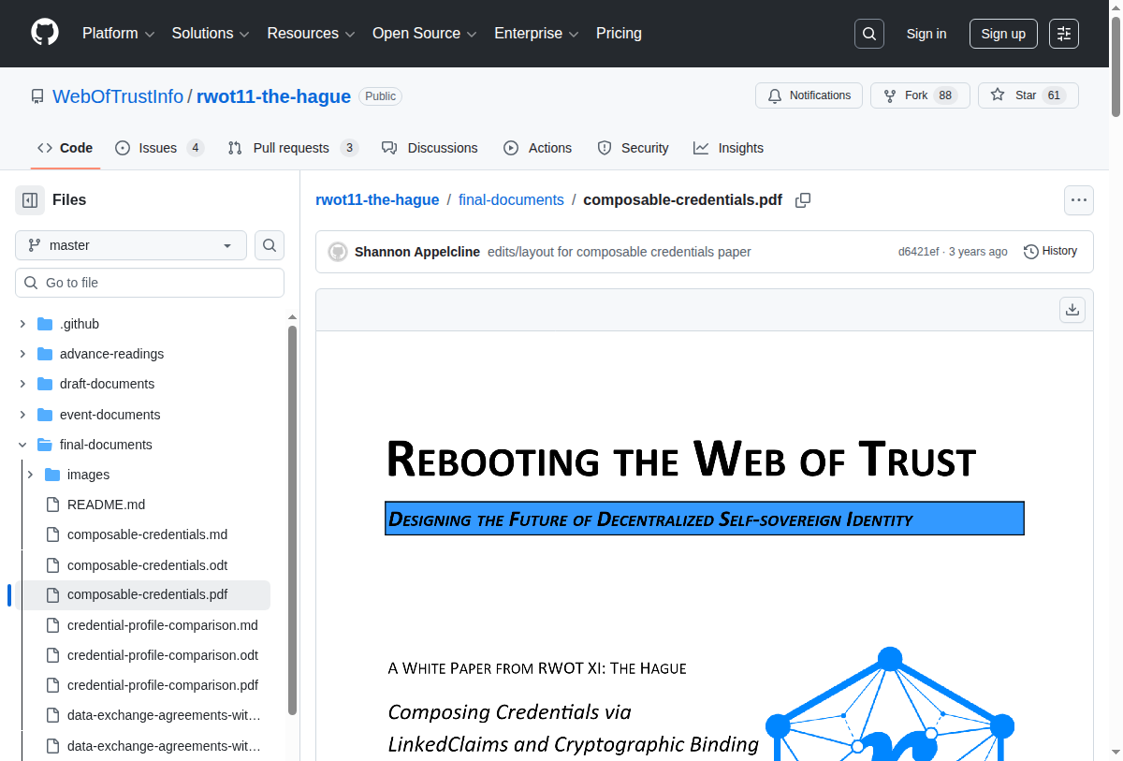
Task: Star the rwot11-the-hague repository
Action: click(1027, 95)
